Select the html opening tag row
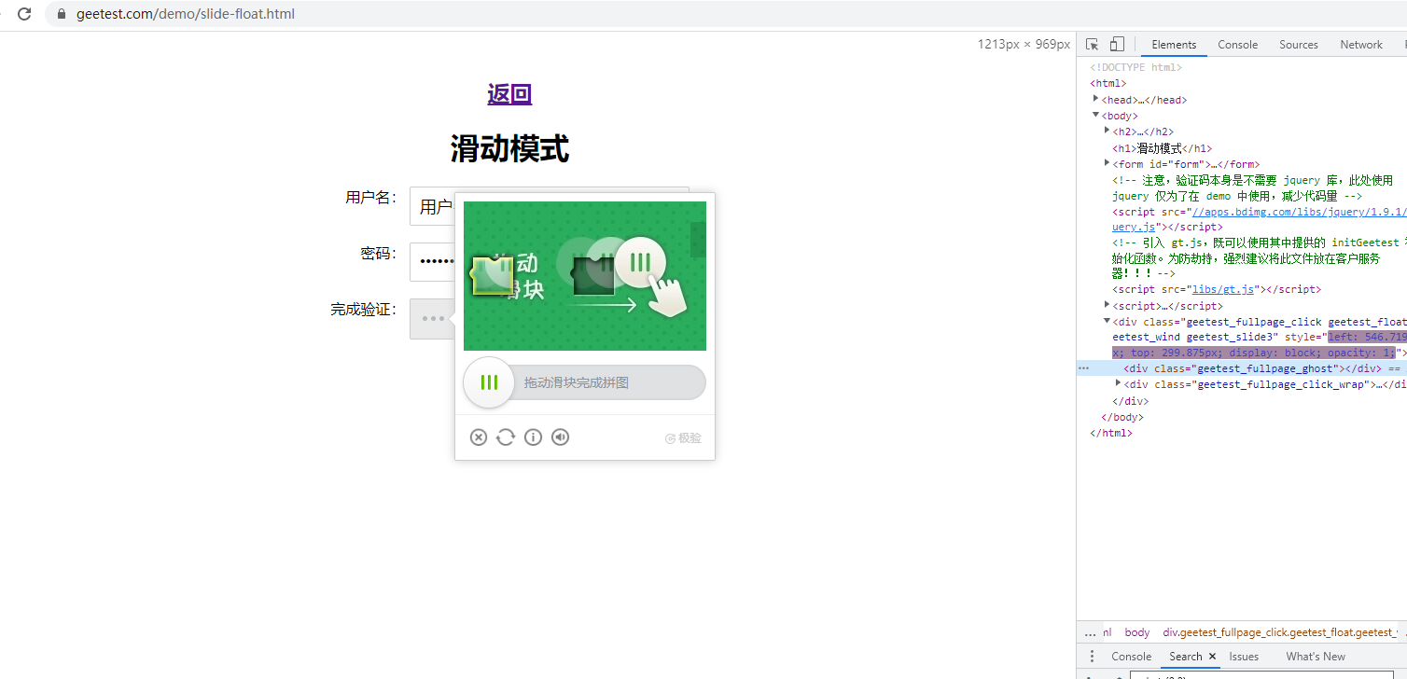 1107,83
